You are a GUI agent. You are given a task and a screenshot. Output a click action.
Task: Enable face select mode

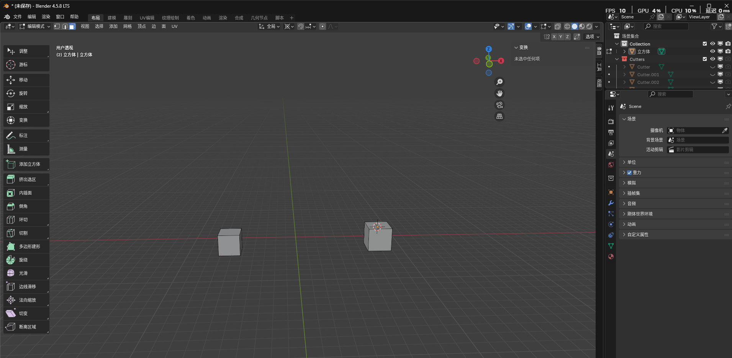[x=72, y=26]
